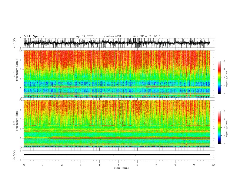Click the 5 minute tick label
The height and width of the screenshot is (185, 240).
tap(118, 165)
